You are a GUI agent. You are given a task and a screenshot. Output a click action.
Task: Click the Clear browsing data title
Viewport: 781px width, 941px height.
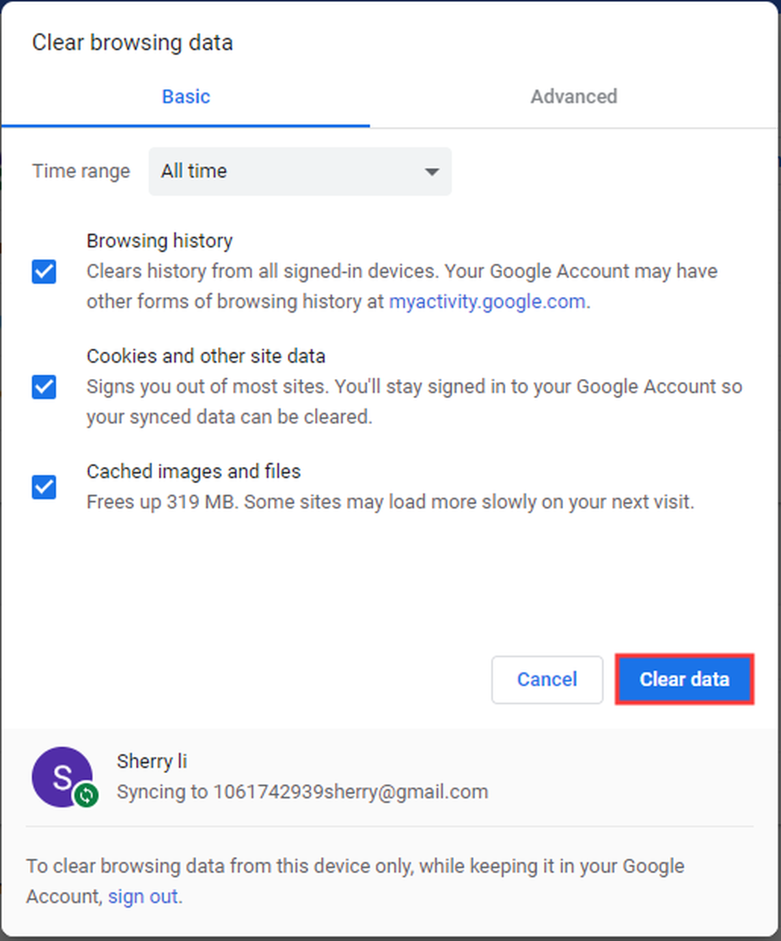click(133, 43)
